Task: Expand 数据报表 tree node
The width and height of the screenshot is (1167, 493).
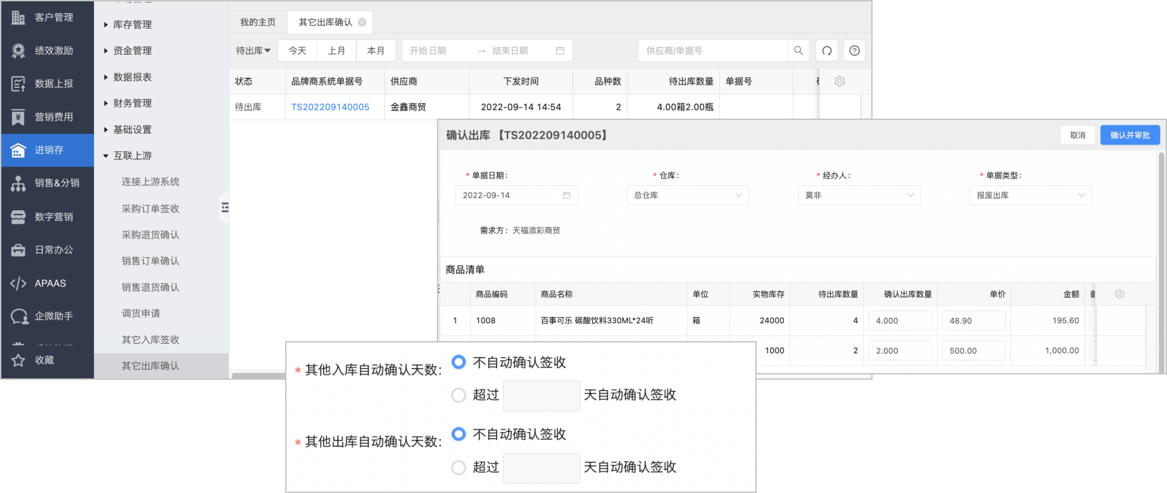Action: (106, 77)
